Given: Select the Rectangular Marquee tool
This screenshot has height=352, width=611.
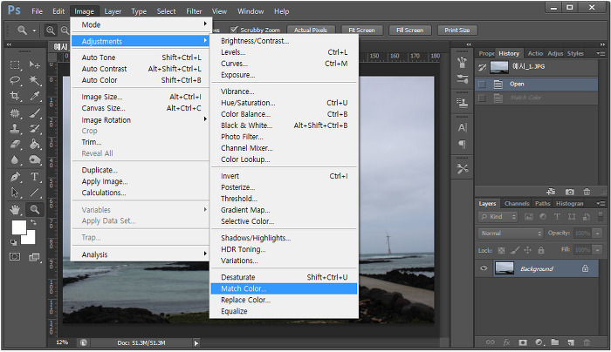Looking at the screenshot, I should [15, 64].
